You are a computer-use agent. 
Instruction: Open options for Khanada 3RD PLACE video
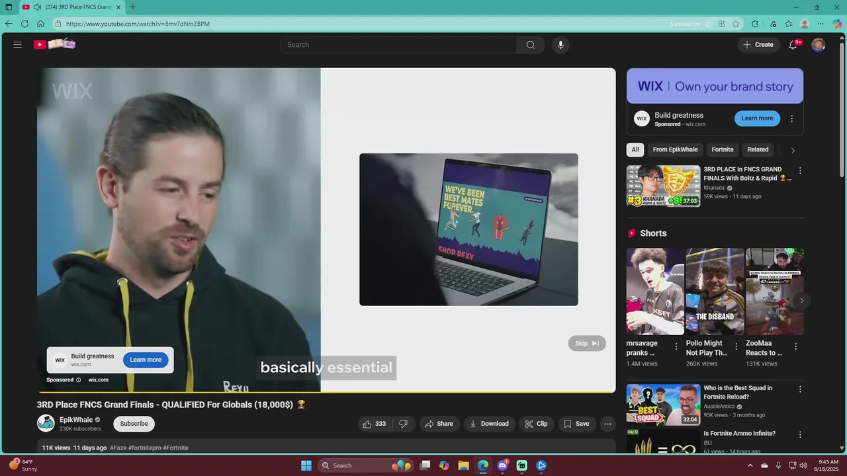point(799,171)
